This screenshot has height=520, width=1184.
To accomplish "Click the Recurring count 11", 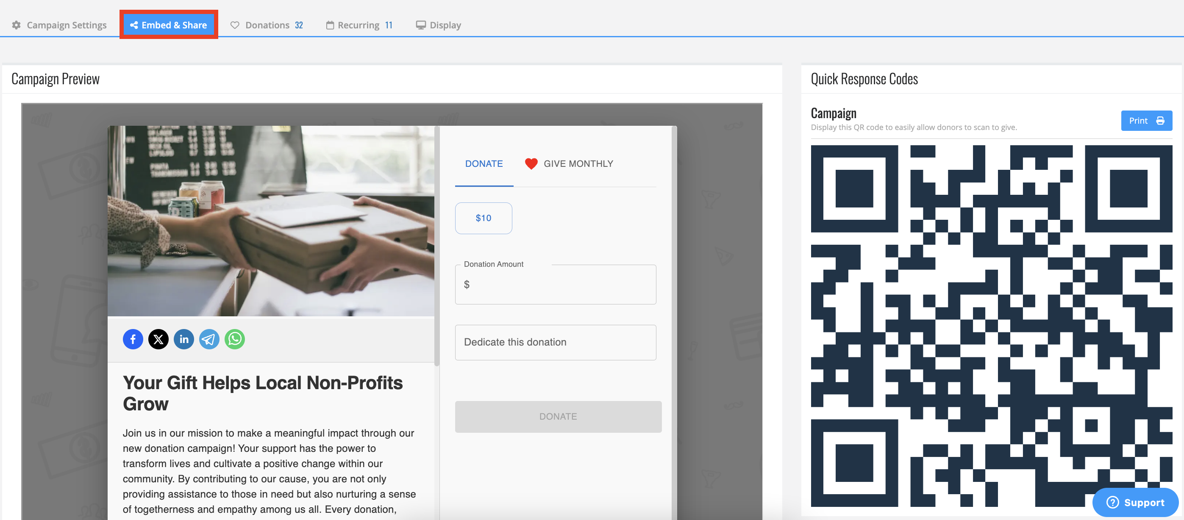I will point(389,25).
